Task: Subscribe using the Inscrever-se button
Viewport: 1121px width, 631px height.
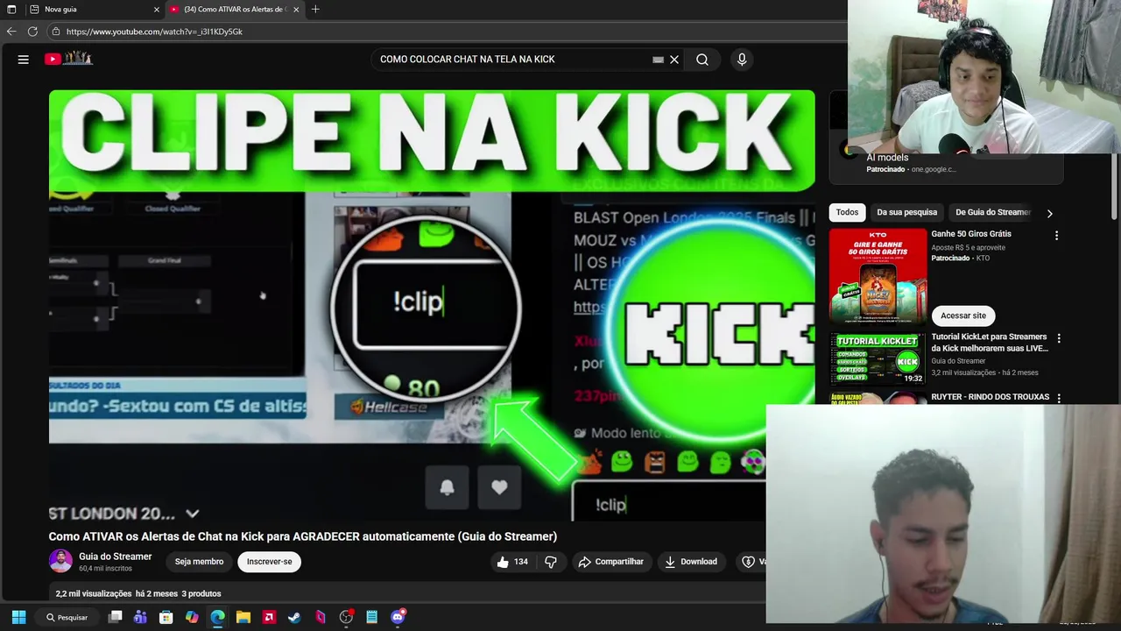Action: 269,562
